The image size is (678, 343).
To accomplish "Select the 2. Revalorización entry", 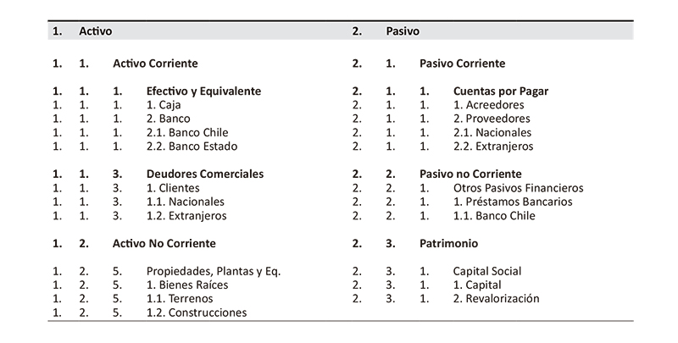I will [497, 299].
